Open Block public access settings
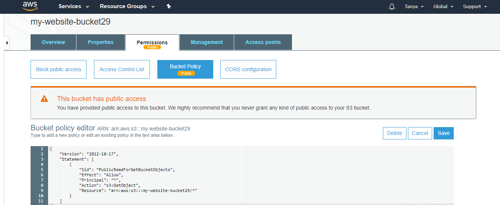This screenshot has height=205, width=500. [x=59, y=69]
